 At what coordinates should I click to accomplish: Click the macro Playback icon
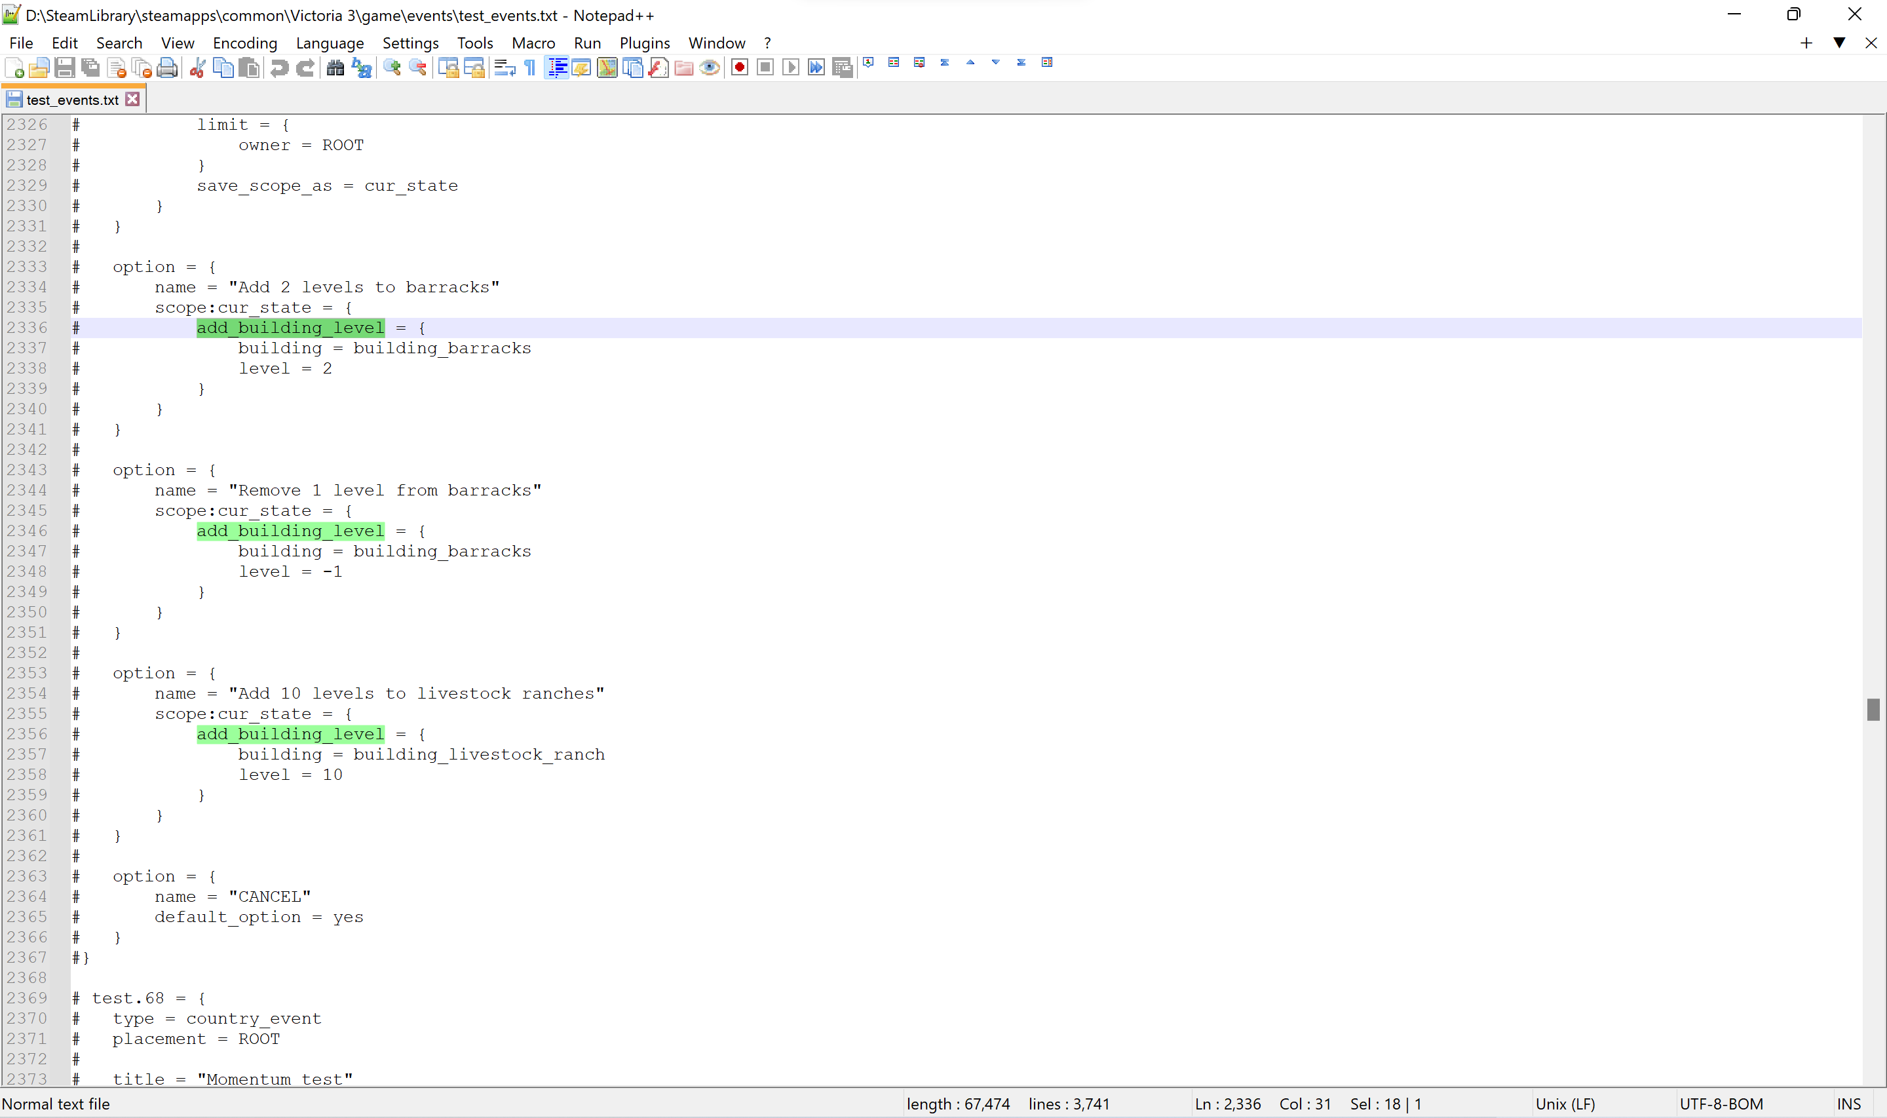coord(791,67)
